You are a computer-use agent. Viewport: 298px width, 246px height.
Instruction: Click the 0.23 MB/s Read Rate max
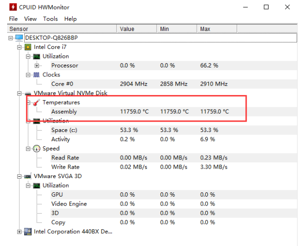tap(213, 158)
